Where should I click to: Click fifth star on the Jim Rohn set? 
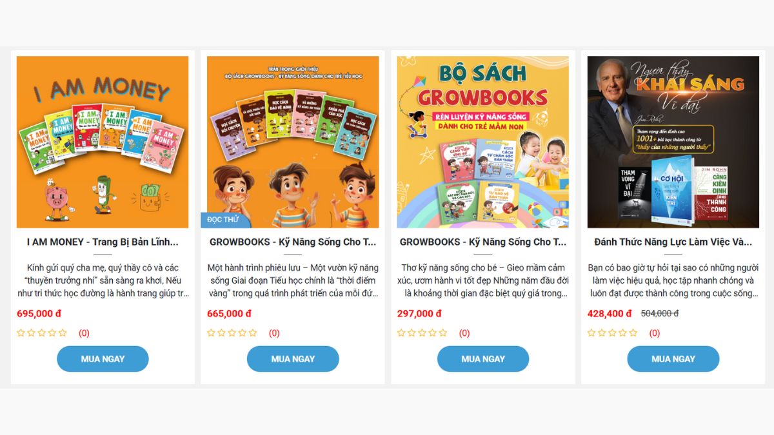[x=633, y=333]
